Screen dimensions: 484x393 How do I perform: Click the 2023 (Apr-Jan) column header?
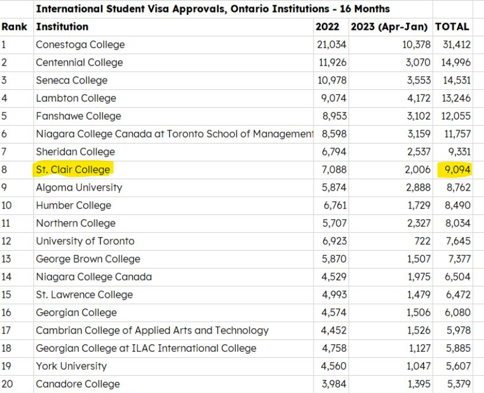pyautogui.click(x=390, y=27)
